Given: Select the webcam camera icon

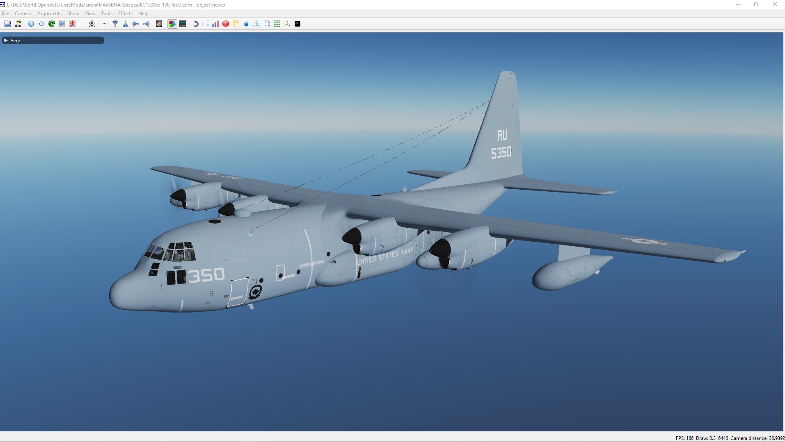Looking at the screenshot, I should point(92,24).
